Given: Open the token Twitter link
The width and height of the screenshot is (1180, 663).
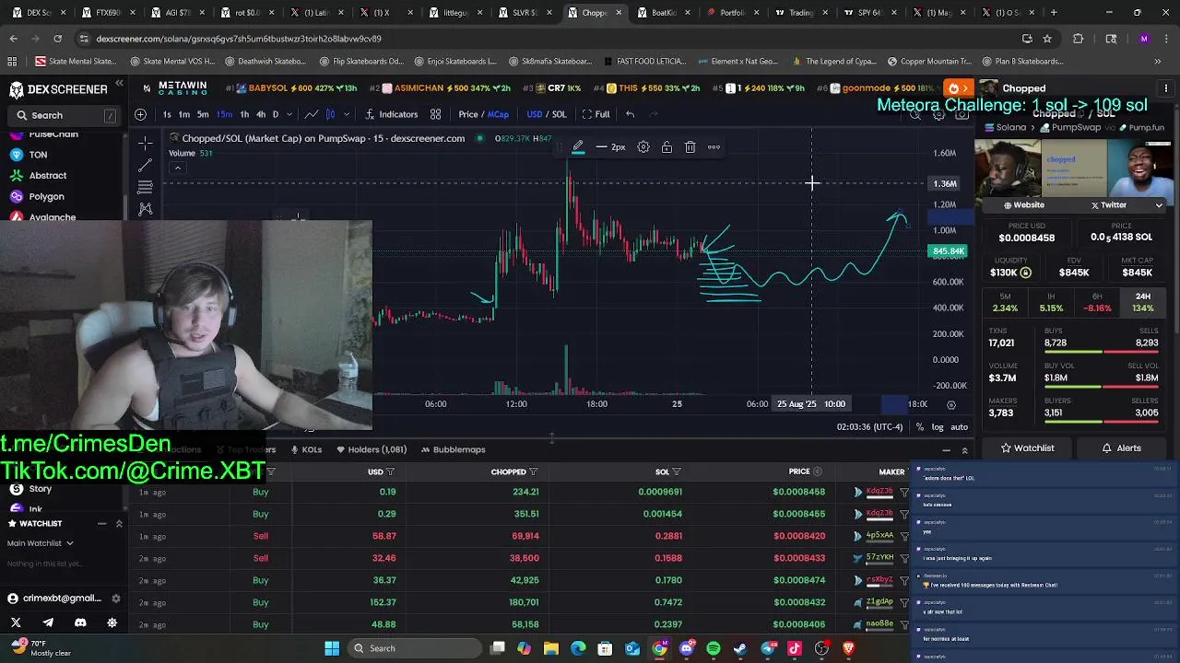Looking at the screenshot, I should coord(1108,205).
